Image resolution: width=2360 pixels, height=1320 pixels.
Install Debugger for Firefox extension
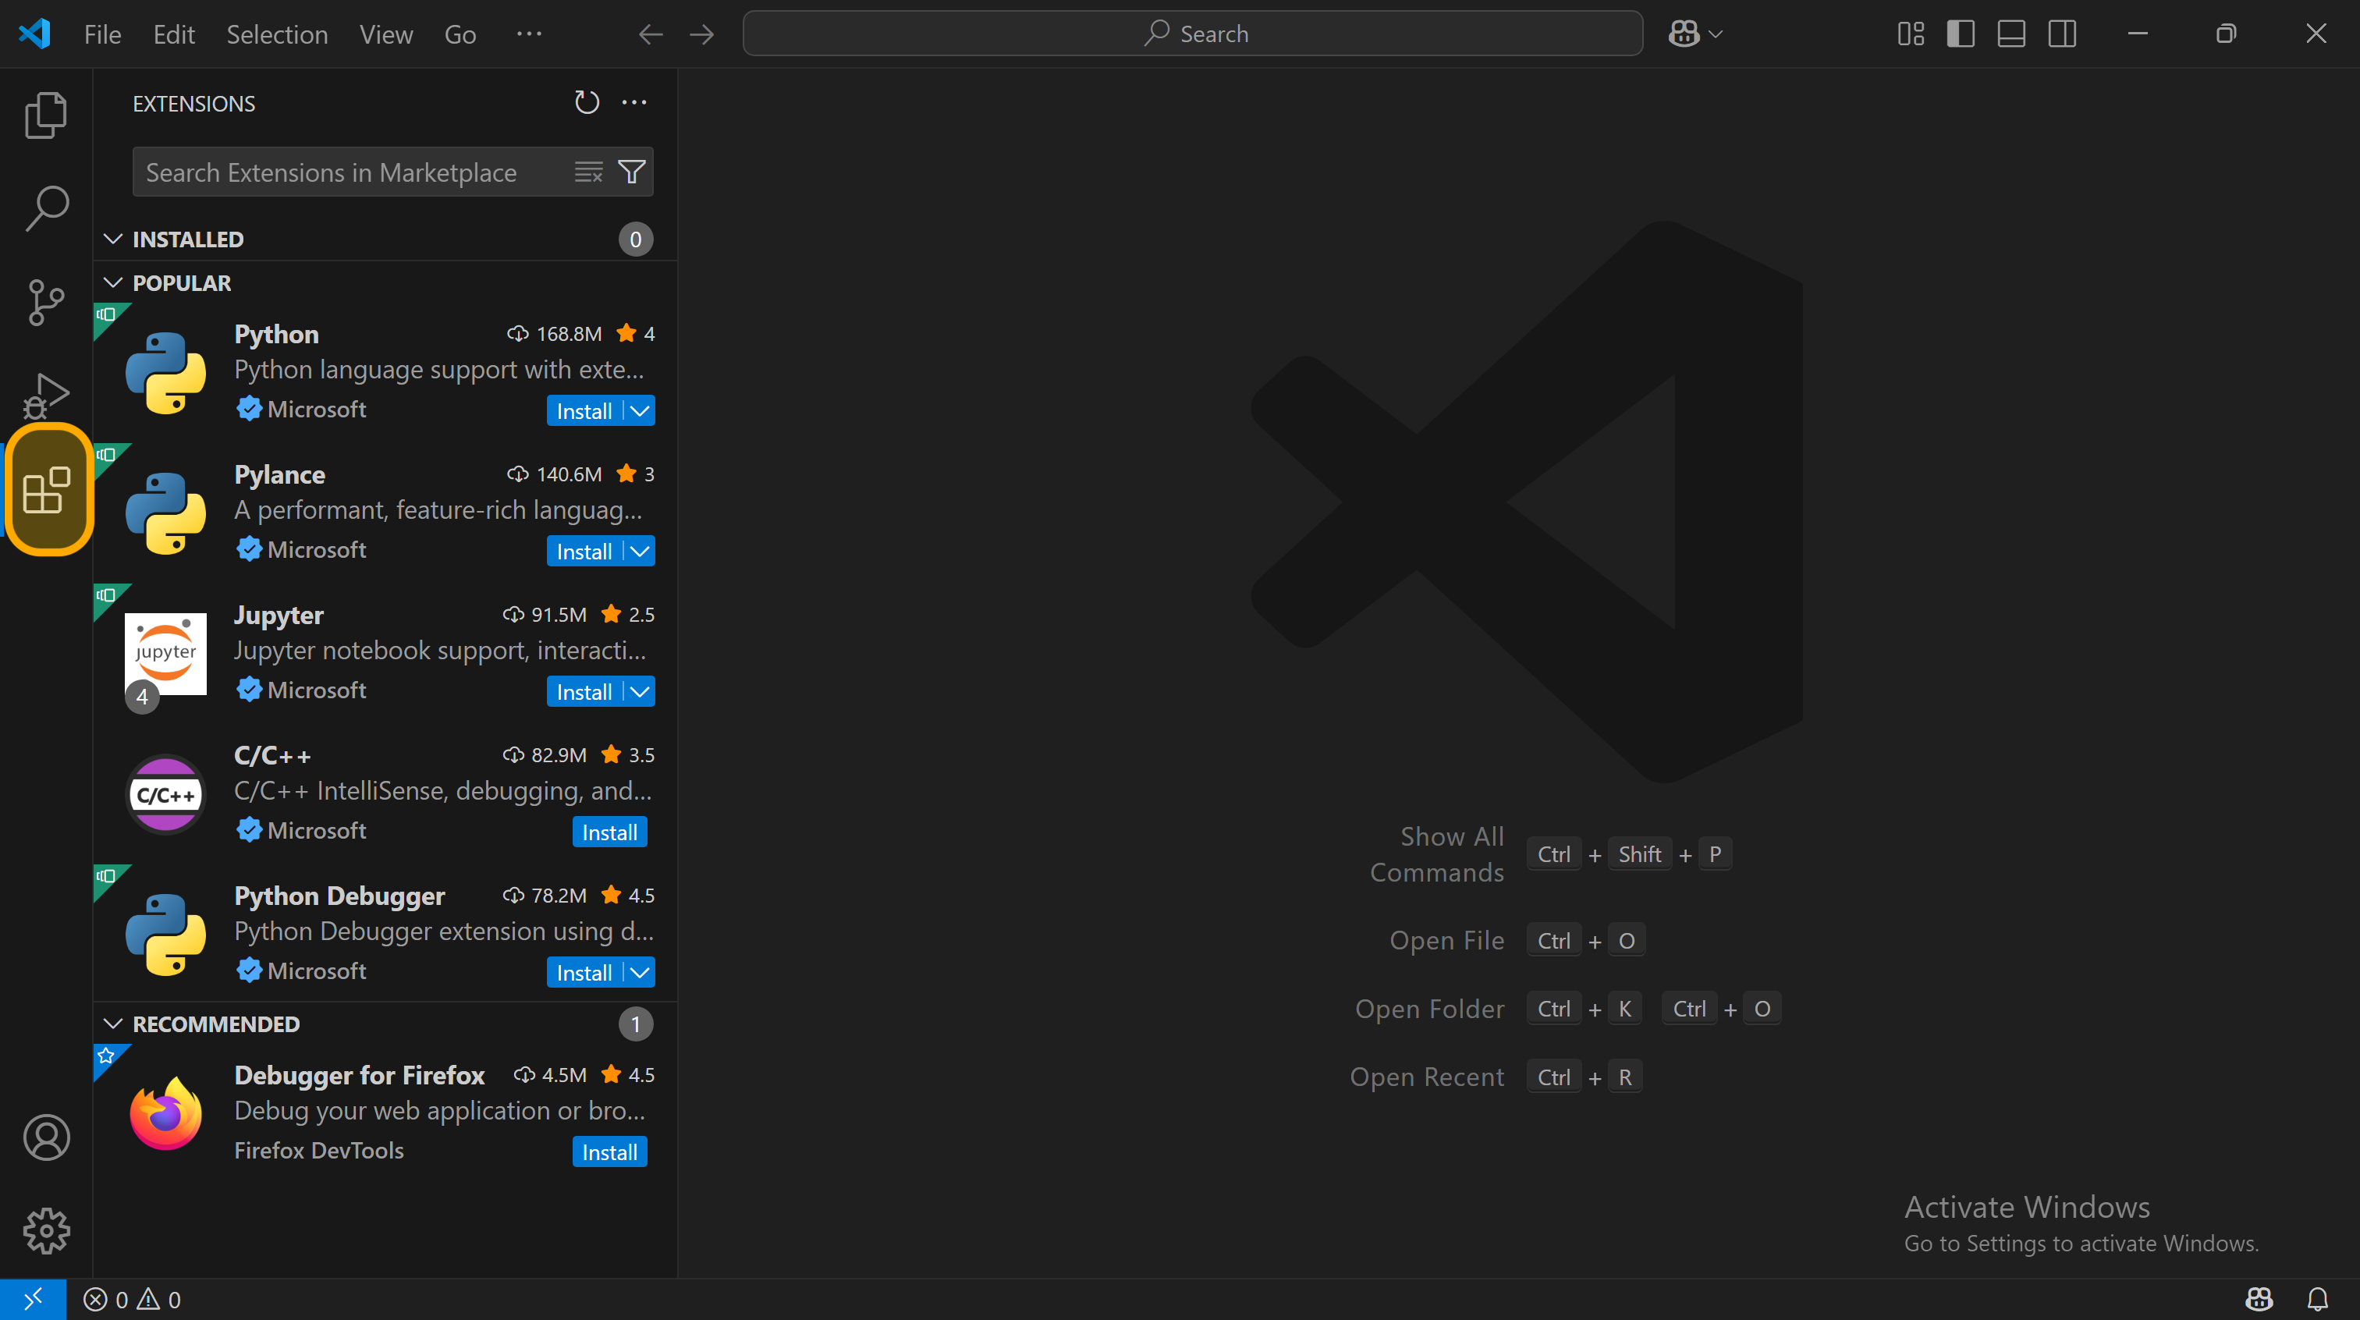610,1152
